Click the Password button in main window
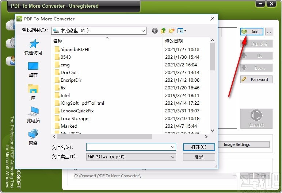The height and width of the screenshot is (193, 282). 256,80
